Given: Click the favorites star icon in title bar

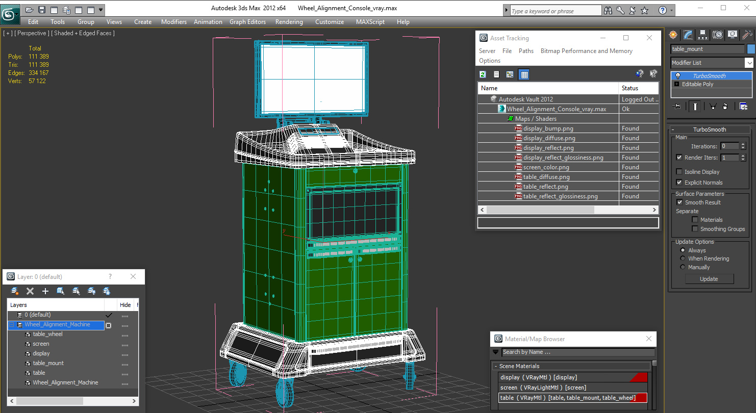Looking at the screenshot, I should [644, 10].
